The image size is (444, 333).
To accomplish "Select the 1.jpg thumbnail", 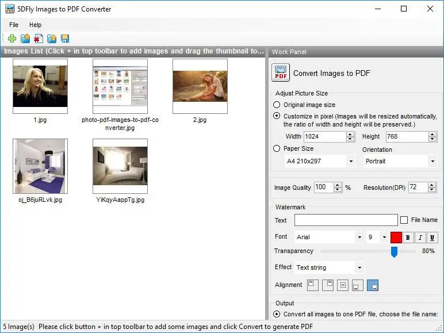I will point(40,86).
